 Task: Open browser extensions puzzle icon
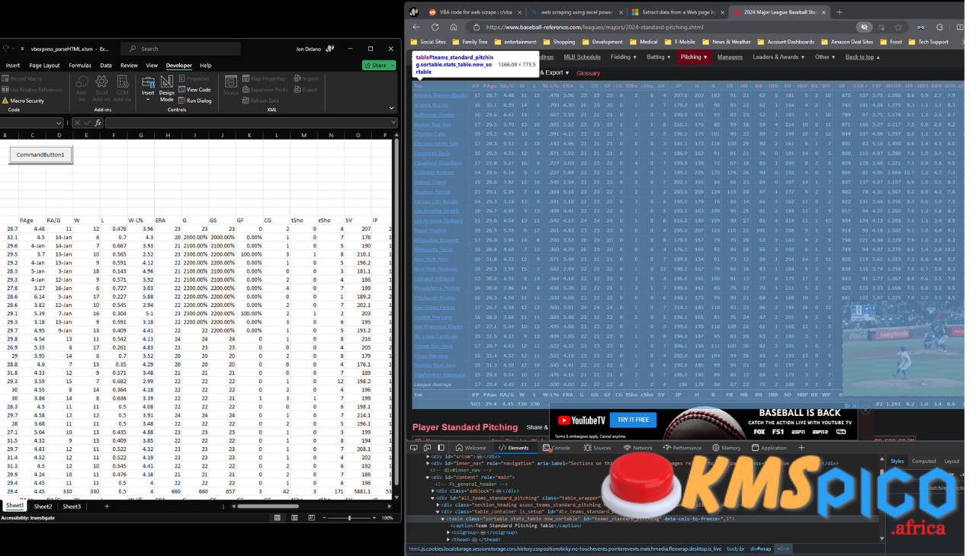(x=939, y=27)
